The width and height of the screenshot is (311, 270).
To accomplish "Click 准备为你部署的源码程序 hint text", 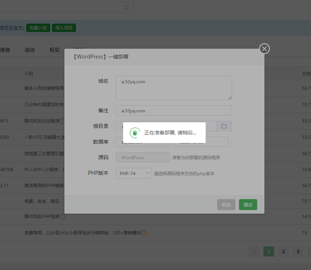I will [x=196, y=158].
